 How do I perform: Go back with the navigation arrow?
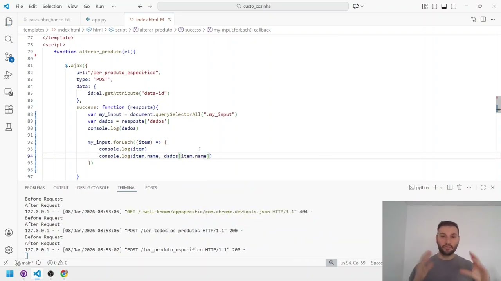click(x=140, y=6)
